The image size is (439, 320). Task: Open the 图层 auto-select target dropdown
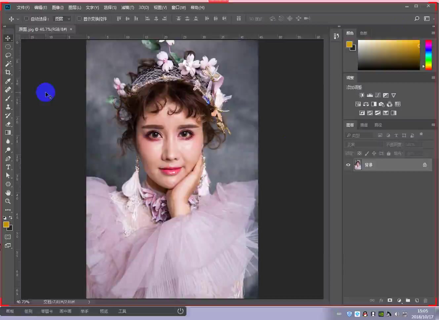(62, 19)
